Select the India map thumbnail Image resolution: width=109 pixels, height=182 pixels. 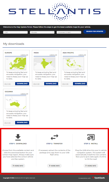pos(44,64)
